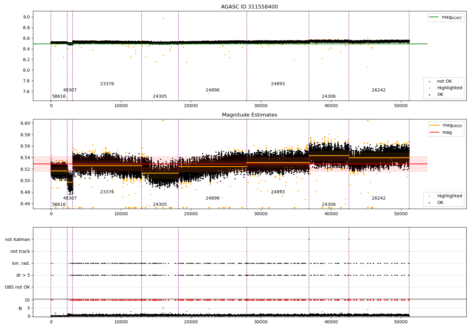471x329 pixels.
Task: Click the 'not Kalman' y-axis label
Action: pyautogui.click(x=18, y=239)
